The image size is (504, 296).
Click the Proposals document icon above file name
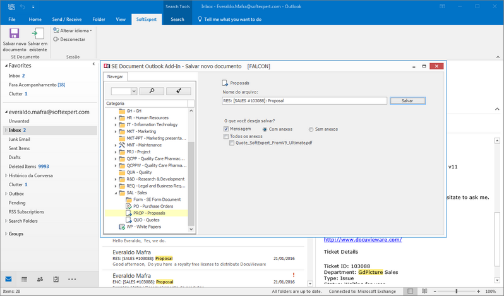(225, 83)
